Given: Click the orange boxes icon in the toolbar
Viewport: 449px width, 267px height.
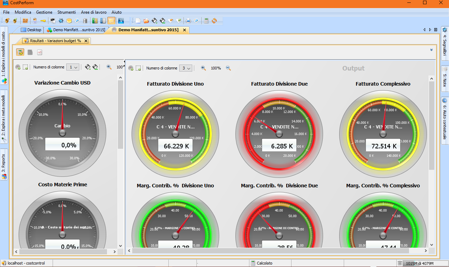Looking at the screenshot, I should pos(25,21).
